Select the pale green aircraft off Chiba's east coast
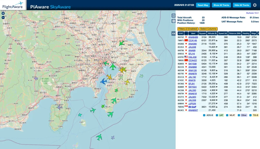Image resolution: width=260 pixels, height=149 pixels. coord(141,76)
